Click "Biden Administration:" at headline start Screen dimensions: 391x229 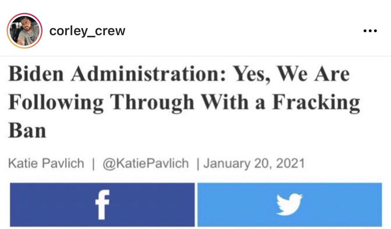click(x=117, y=74)
